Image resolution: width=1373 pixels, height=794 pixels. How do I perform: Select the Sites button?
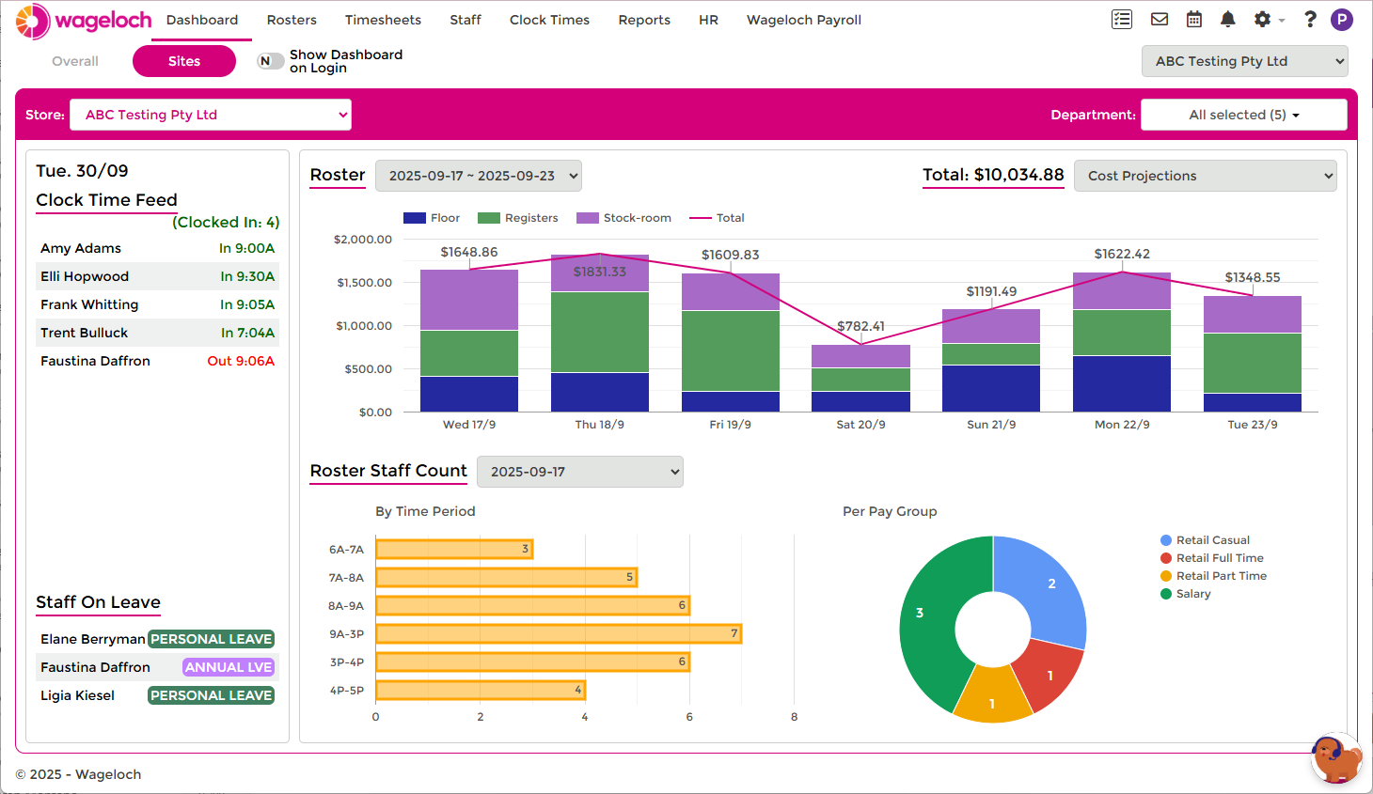click(183, 60)
